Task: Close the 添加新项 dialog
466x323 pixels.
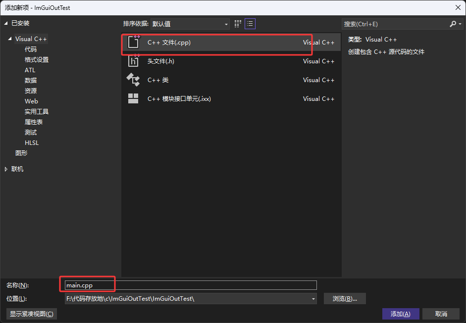Action: [458, 7]
